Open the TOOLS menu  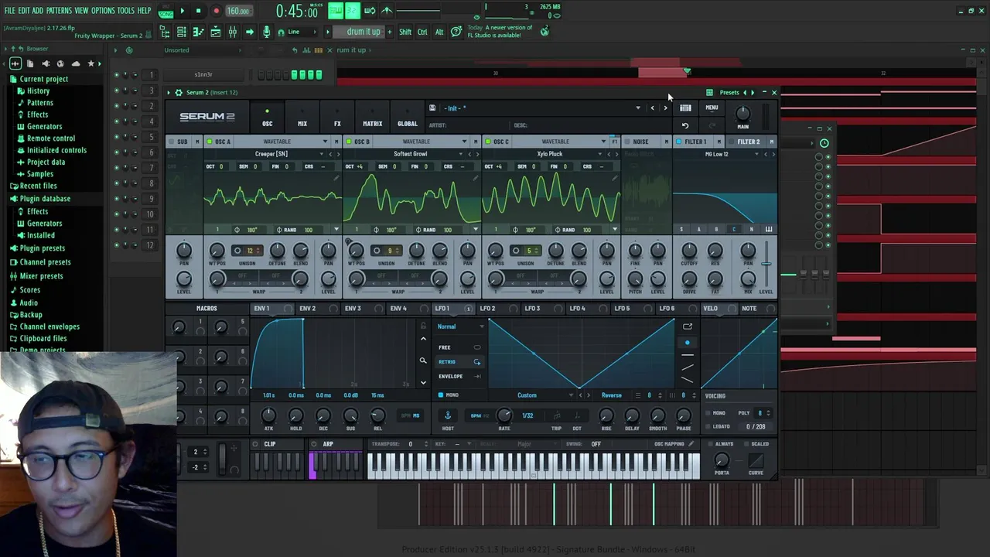pos(126,10)
